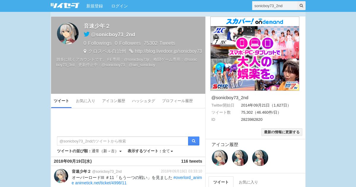The image size is (356, 187).
Task: Focus the tweet search input field
Action: coord(123,141)
